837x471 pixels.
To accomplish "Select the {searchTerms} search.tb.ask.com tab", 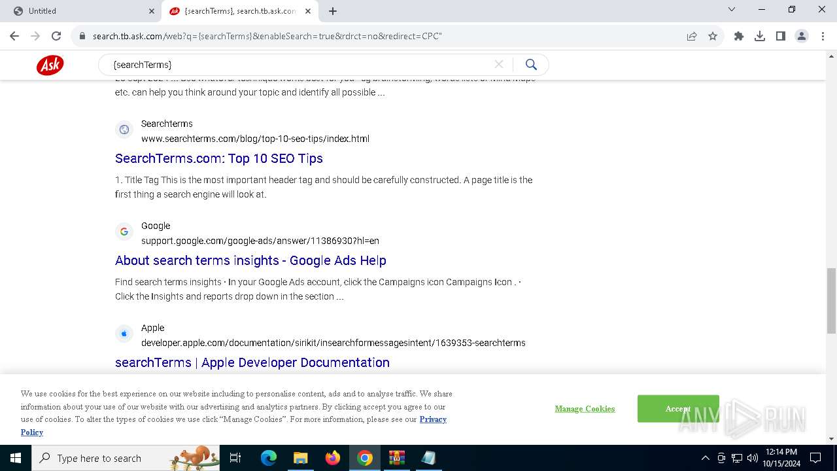I will [240, 10].
